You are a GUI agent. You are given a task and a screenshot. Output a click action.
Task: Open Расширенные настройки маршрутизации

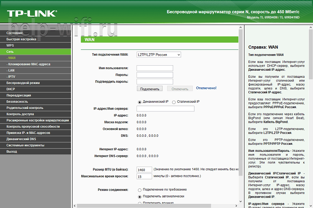(x=35, y=120)
